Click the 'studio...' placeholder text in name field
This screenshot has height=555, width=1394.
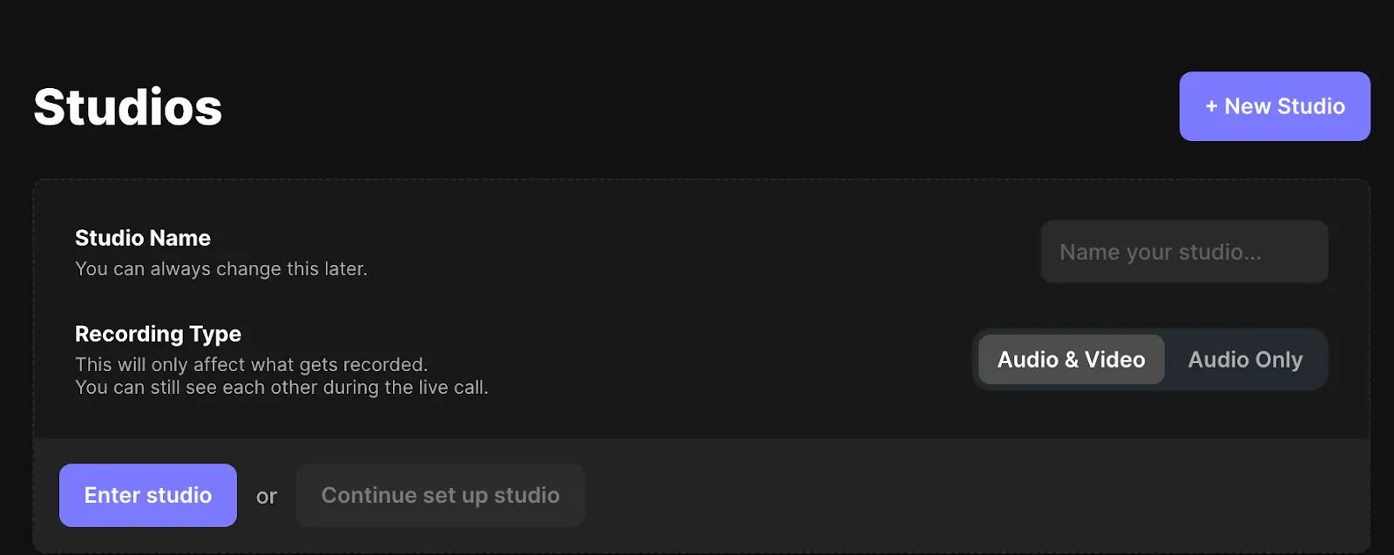click(x=1220, y=252)
